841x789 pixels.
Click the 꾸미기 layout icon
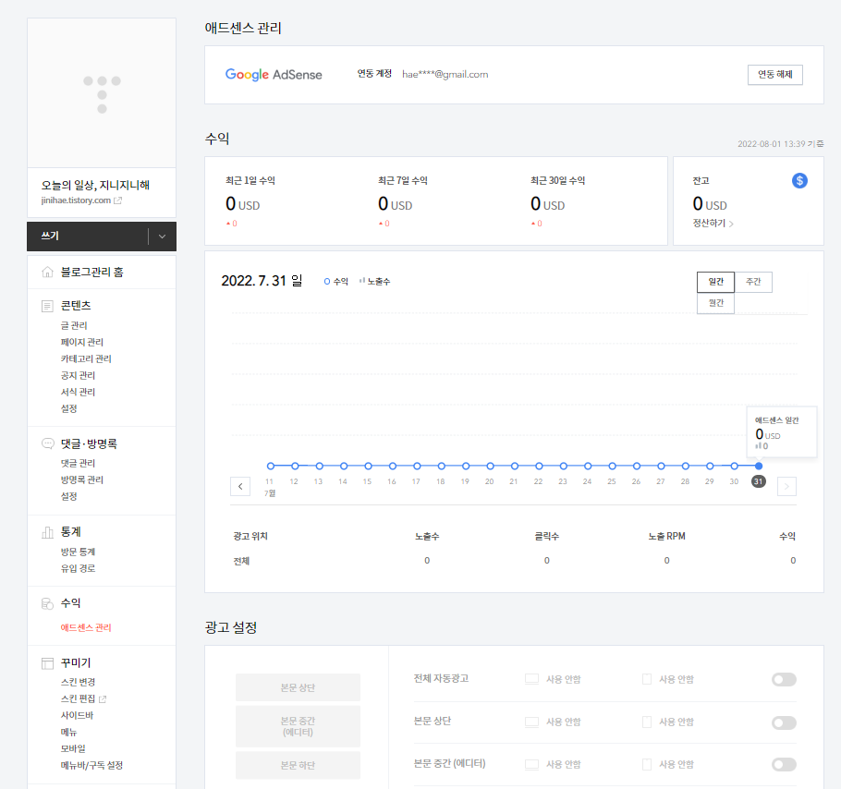pyautogui.click(x=48, y=663)
